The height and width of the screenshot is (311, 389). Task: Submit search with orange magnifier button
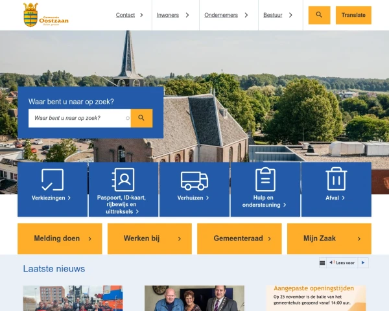[141, 118]
